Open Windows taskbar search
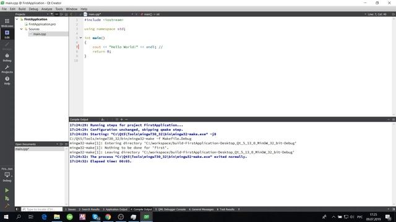396x222 pixels. (19, 216)
